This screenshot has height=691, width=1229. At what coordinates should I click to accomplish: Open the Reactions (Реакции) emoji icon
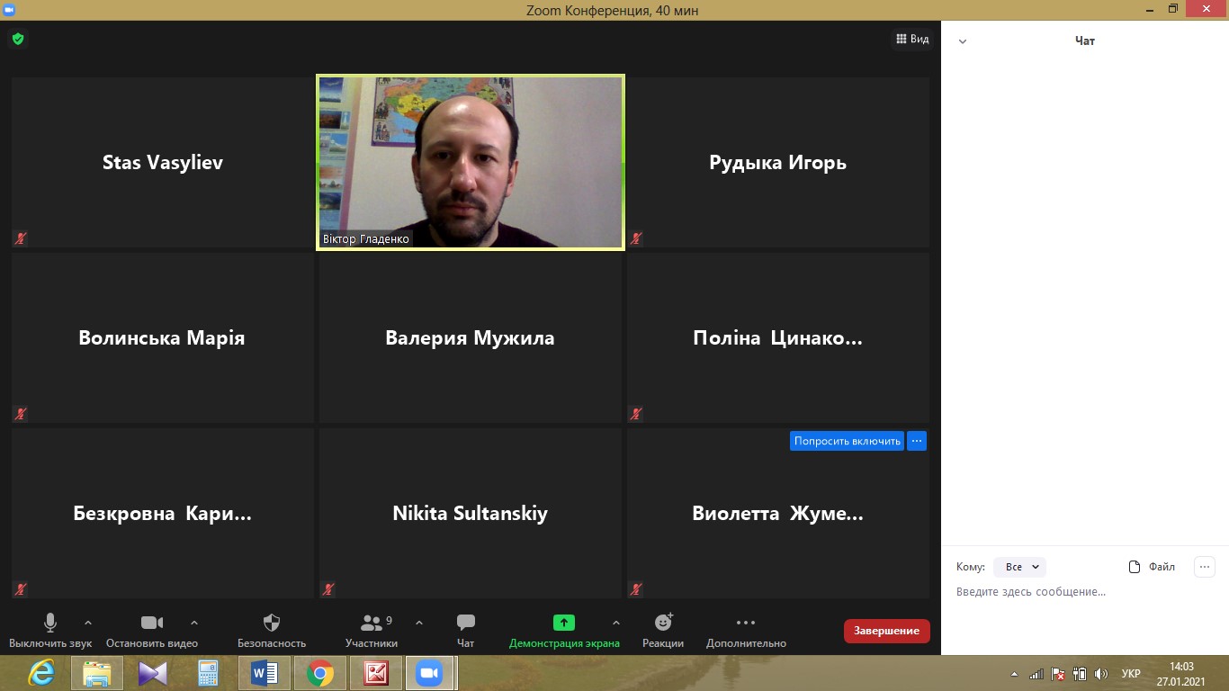click(663, 623)
